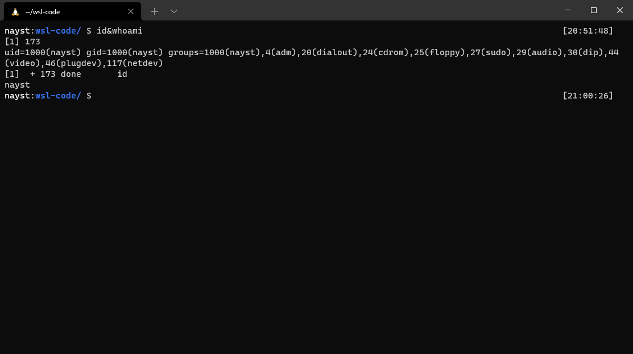Open a new tab with plus button
This screenshot has width=633, height=354.
tap(155, 11)
